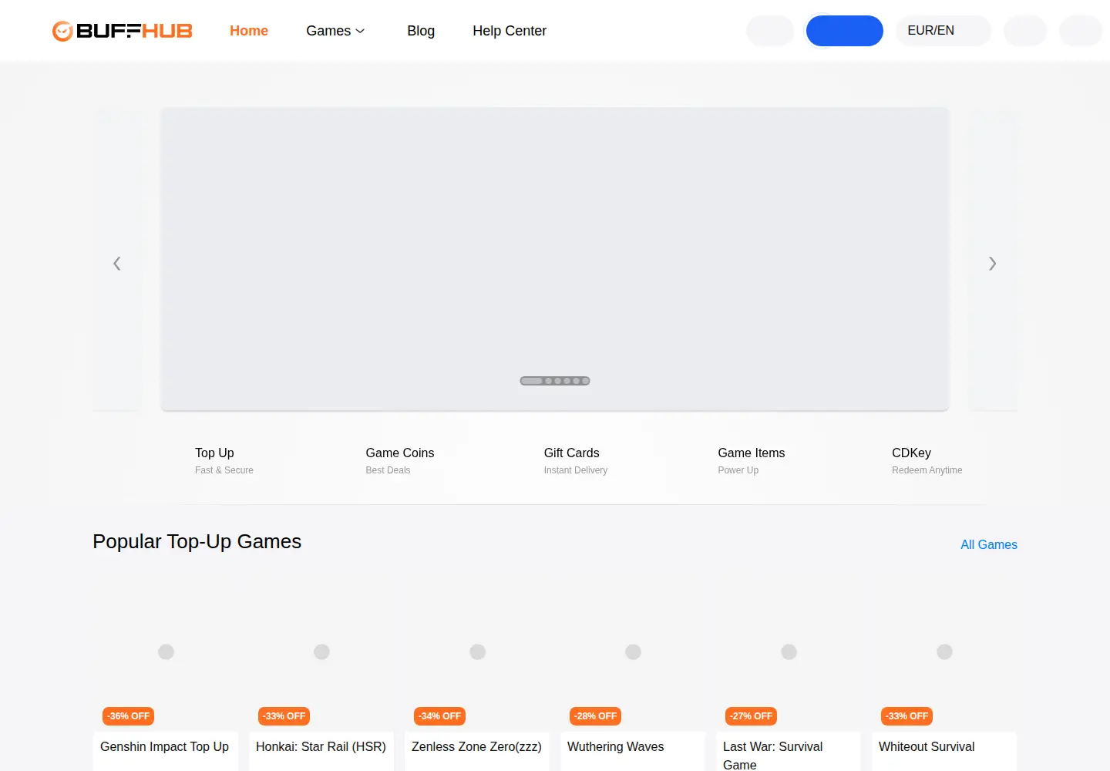Visit the Help Center
The width and height of the screenshot is (1110, 771).
(510, 31)
